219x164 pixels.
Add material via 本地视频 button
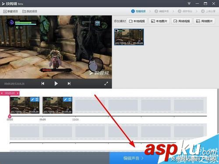pos(137,21)
